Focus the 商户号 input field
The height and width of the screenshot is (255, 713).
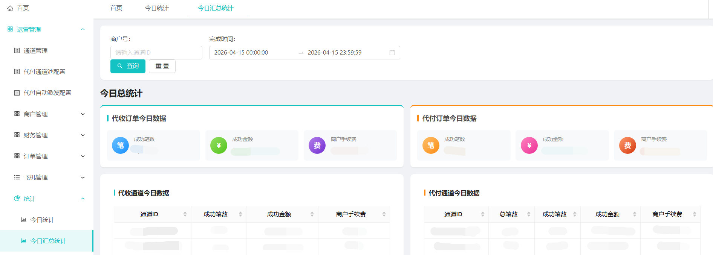pos(156,53)
